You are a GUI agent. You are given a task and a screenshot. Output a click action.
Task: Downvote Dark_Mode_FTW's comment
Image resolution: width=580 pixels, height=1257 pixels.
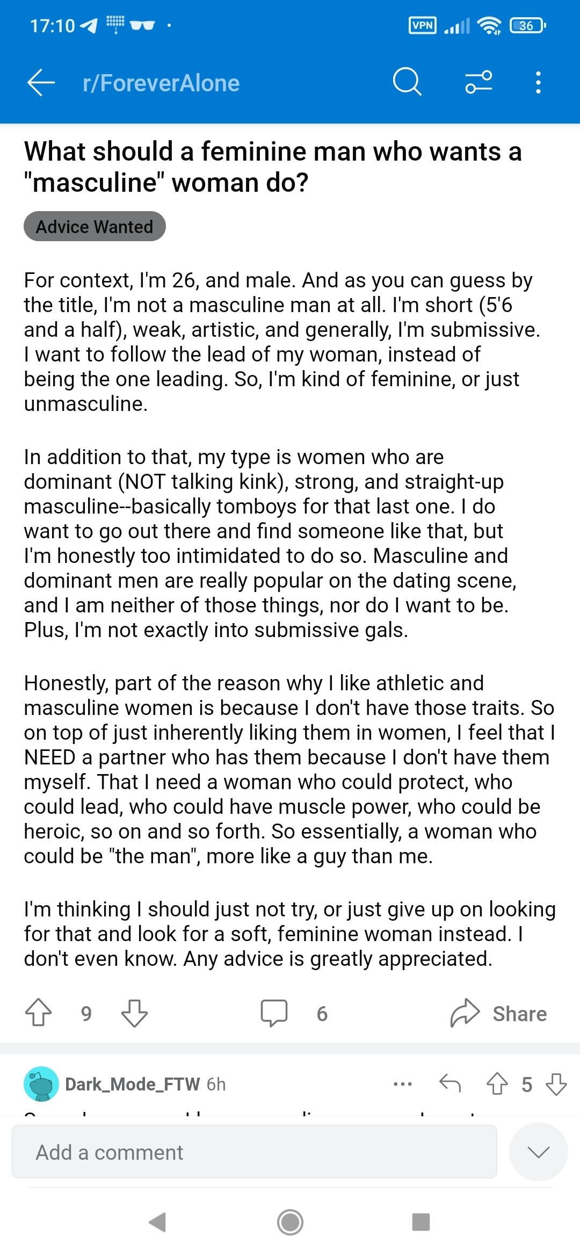tap(556, 1083)
